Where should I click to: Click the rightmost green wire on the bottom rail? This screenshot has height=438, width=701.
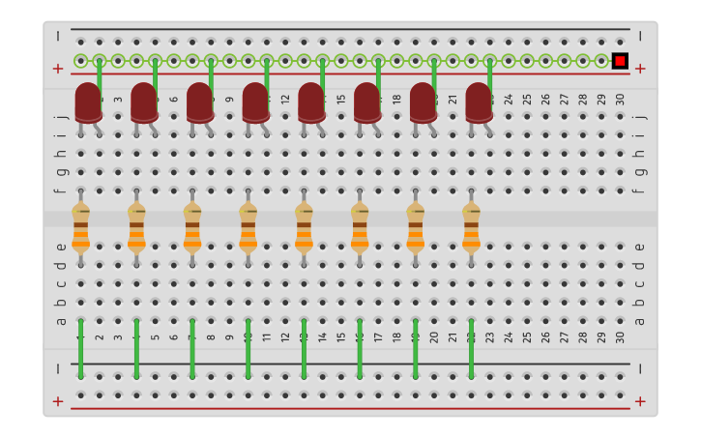tap(471, 348)
